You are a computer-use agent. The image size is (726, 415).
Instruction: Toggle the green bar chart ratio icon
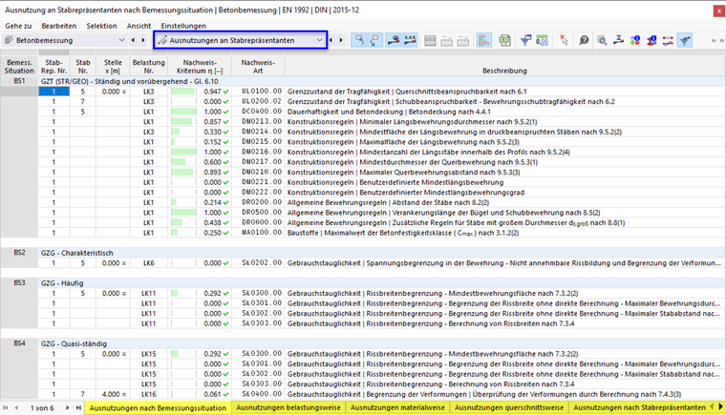click(x=484, y=41)
